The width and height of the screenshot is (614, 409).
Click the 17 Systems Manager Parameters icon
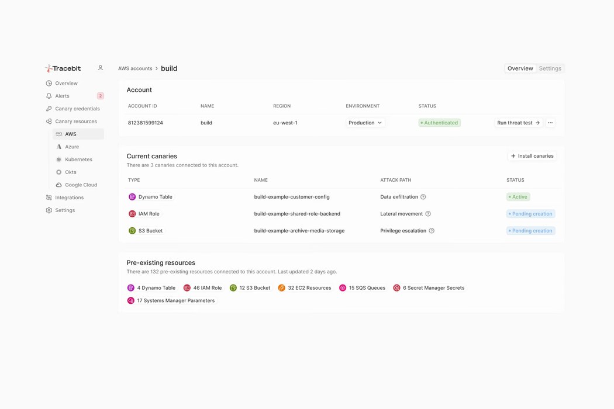pos(131,300)
